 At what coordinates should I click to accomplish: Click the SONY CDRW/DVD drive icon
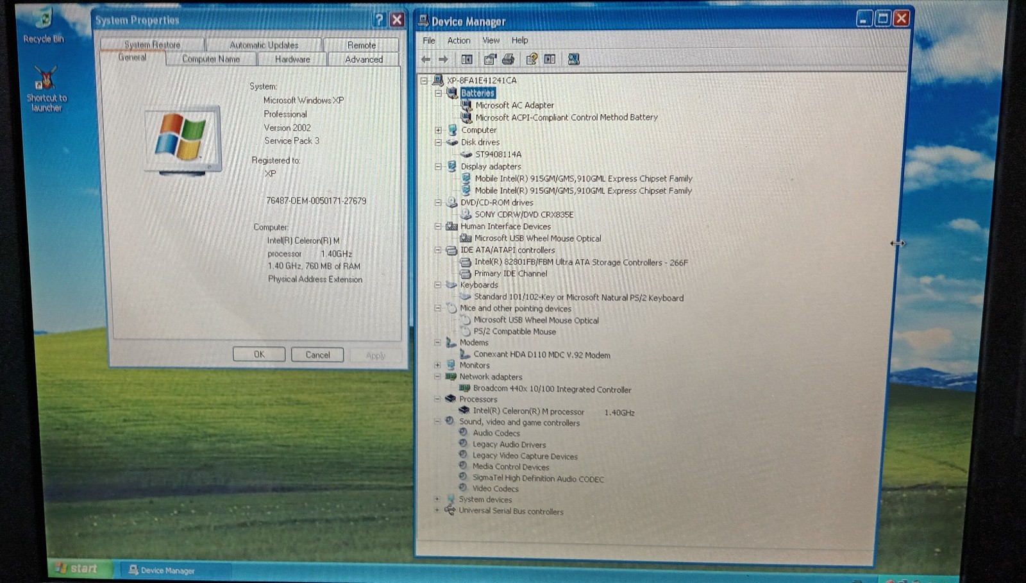point(466,214)
